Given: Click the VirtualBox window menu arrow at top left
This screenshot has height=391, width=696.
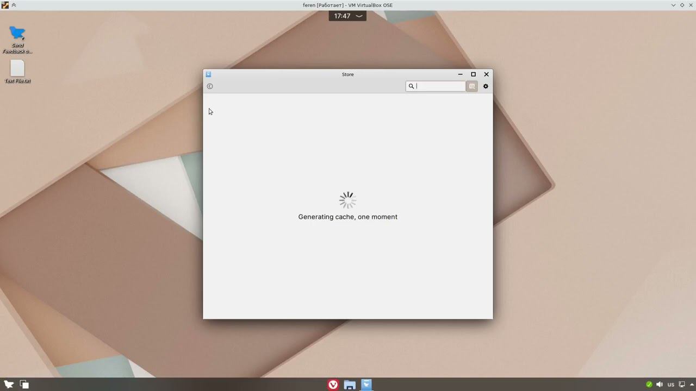Looking at the screenshot, I should click(14, 5).
